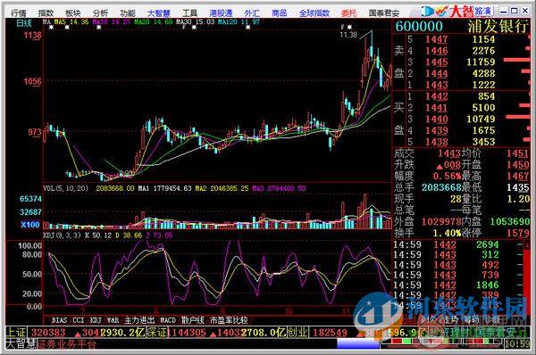Screen dimensions: 536x355
Task: Select the 深证 index in status bar
Action: click(x=156, y=333)
